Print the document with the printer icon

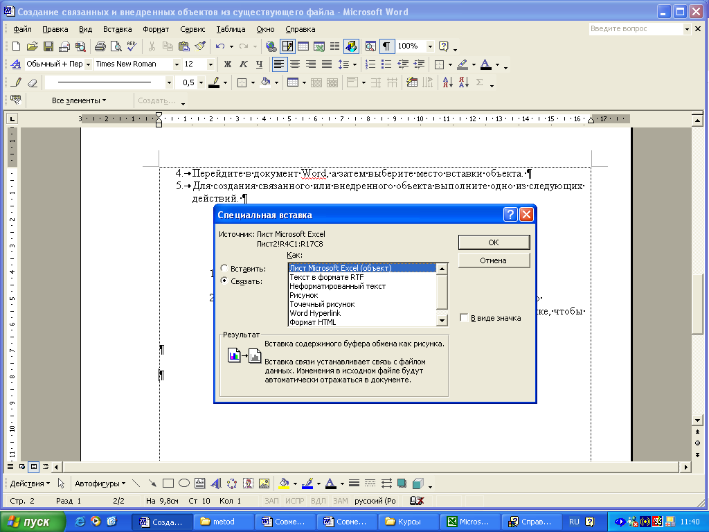pyautogui.click(x=100, y=46)
